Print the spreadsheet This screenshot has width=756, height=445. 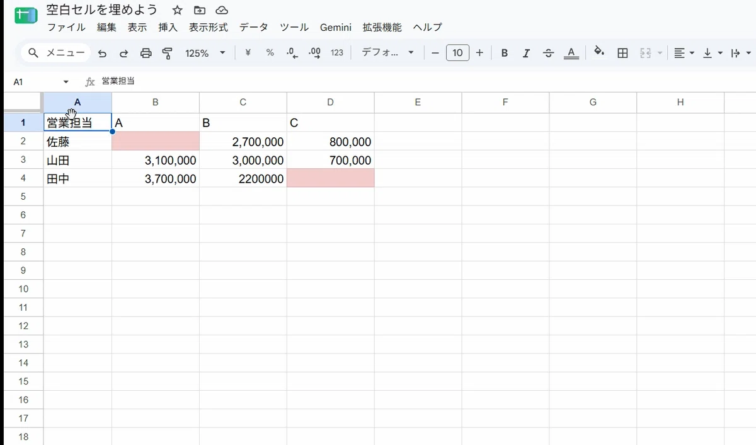(146, 53)
